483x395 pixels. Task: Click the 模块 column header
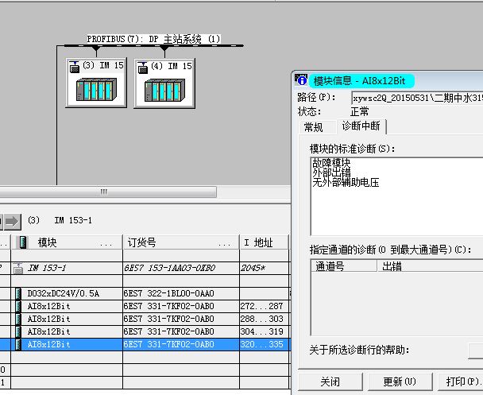coord(67,242)
